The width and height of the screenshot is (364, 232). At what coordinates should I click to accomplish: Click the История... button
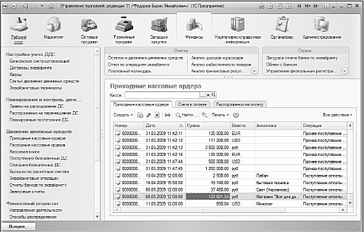(x=18, y=226)
